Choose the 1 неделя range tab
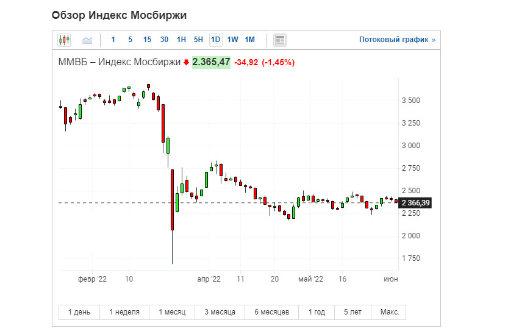The height and width of the screenshot is (334, 508). [124, 312]
